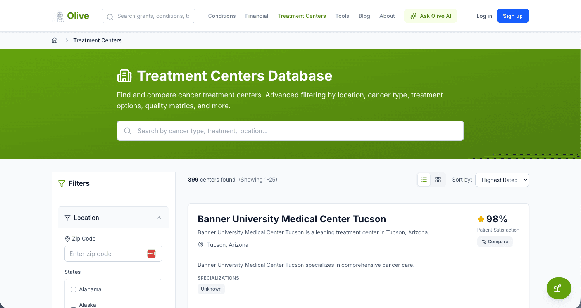Open the Sort by Highest Rated dropdown
Screen dimensions: 581x308
[502, 180]
